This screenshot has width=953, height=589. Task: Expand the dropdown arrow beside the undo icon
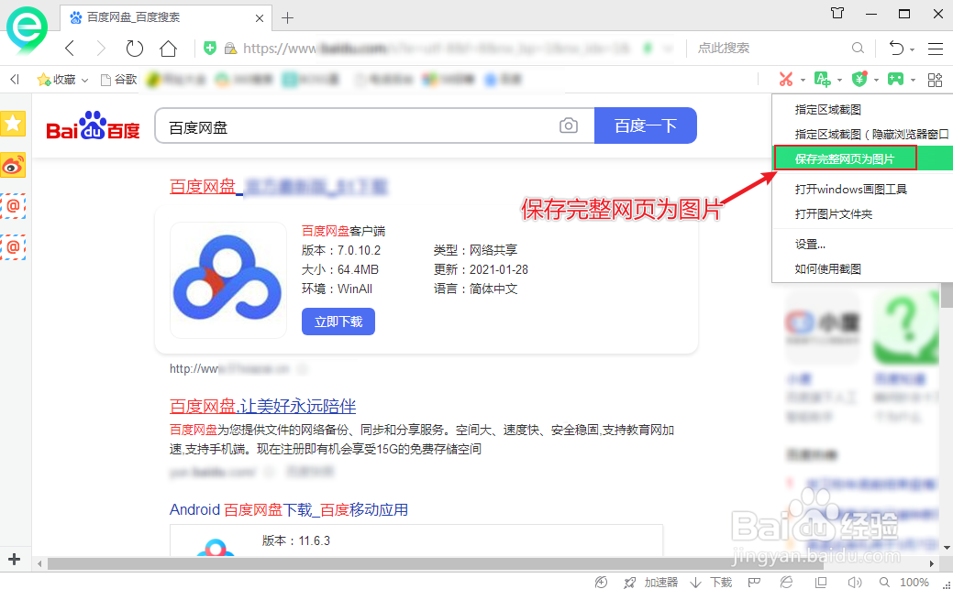coord(913,49)
